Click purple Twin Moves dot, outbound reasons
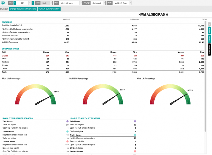Image resolution: width=212 pixels, height=155 pixels. click(135, 121)
